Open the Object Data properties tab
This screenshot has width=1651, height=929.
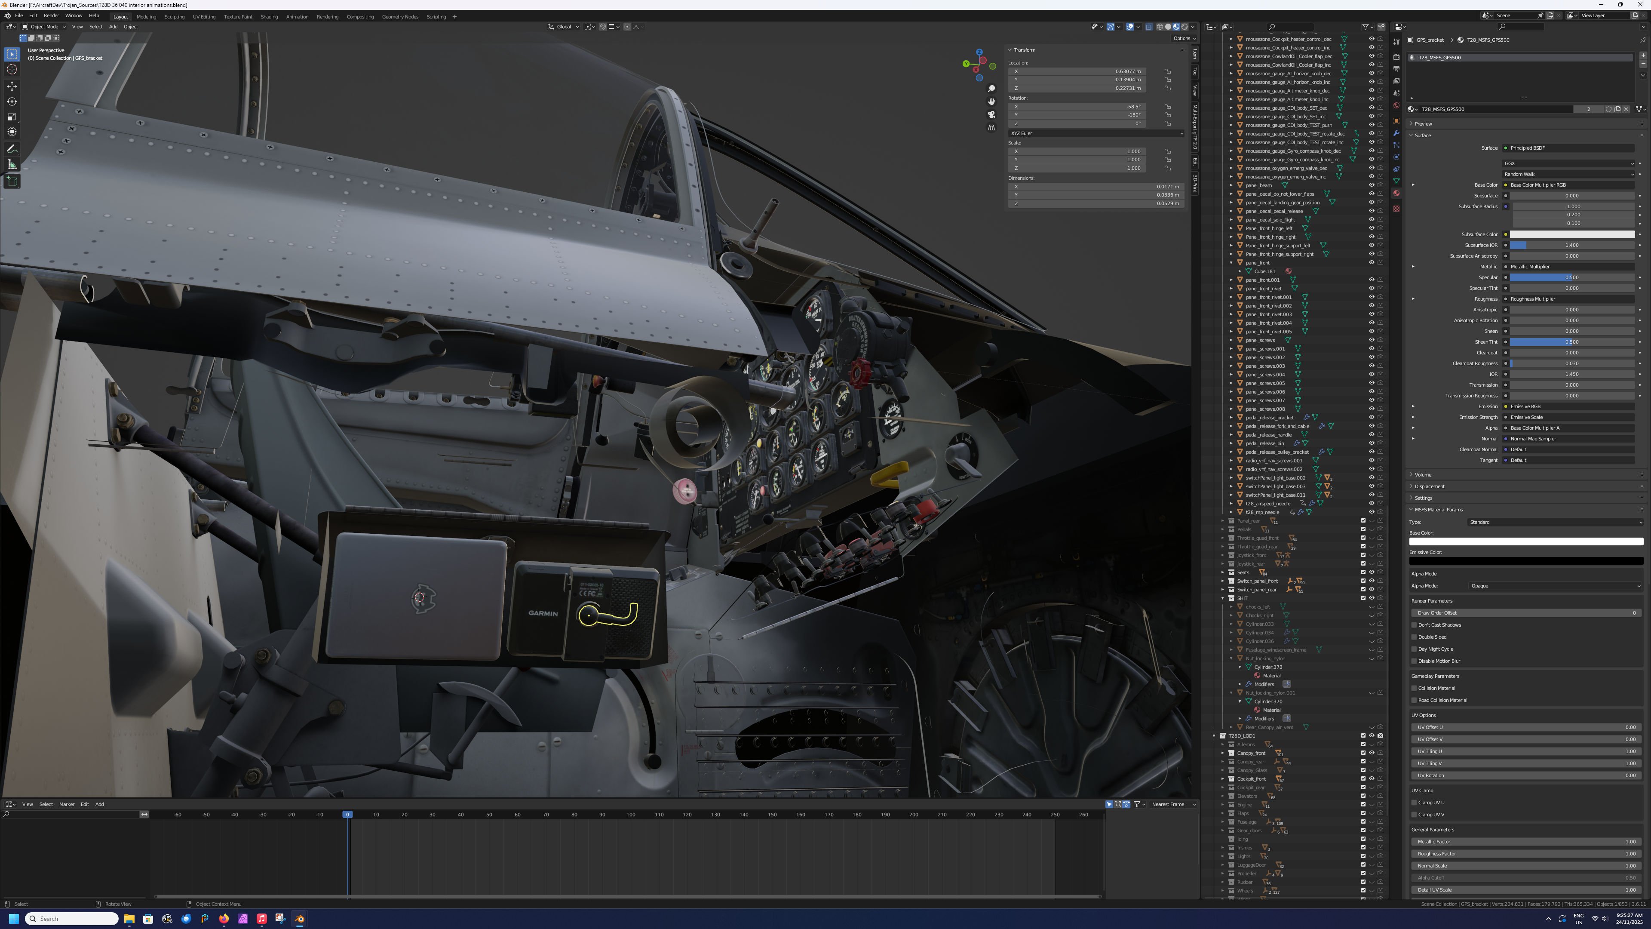pyautogui.click(x=1396, y=181)
